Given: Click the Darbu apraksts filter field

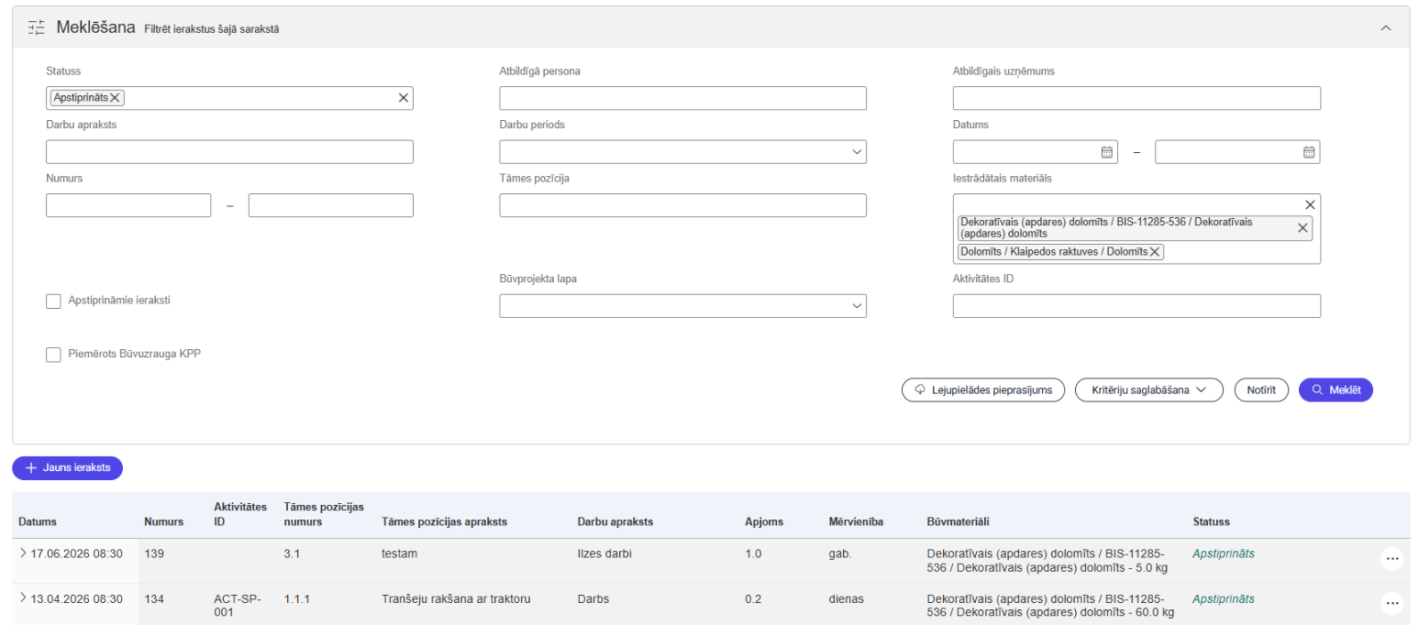Looking at the screenshot, I should click(229, 152).
